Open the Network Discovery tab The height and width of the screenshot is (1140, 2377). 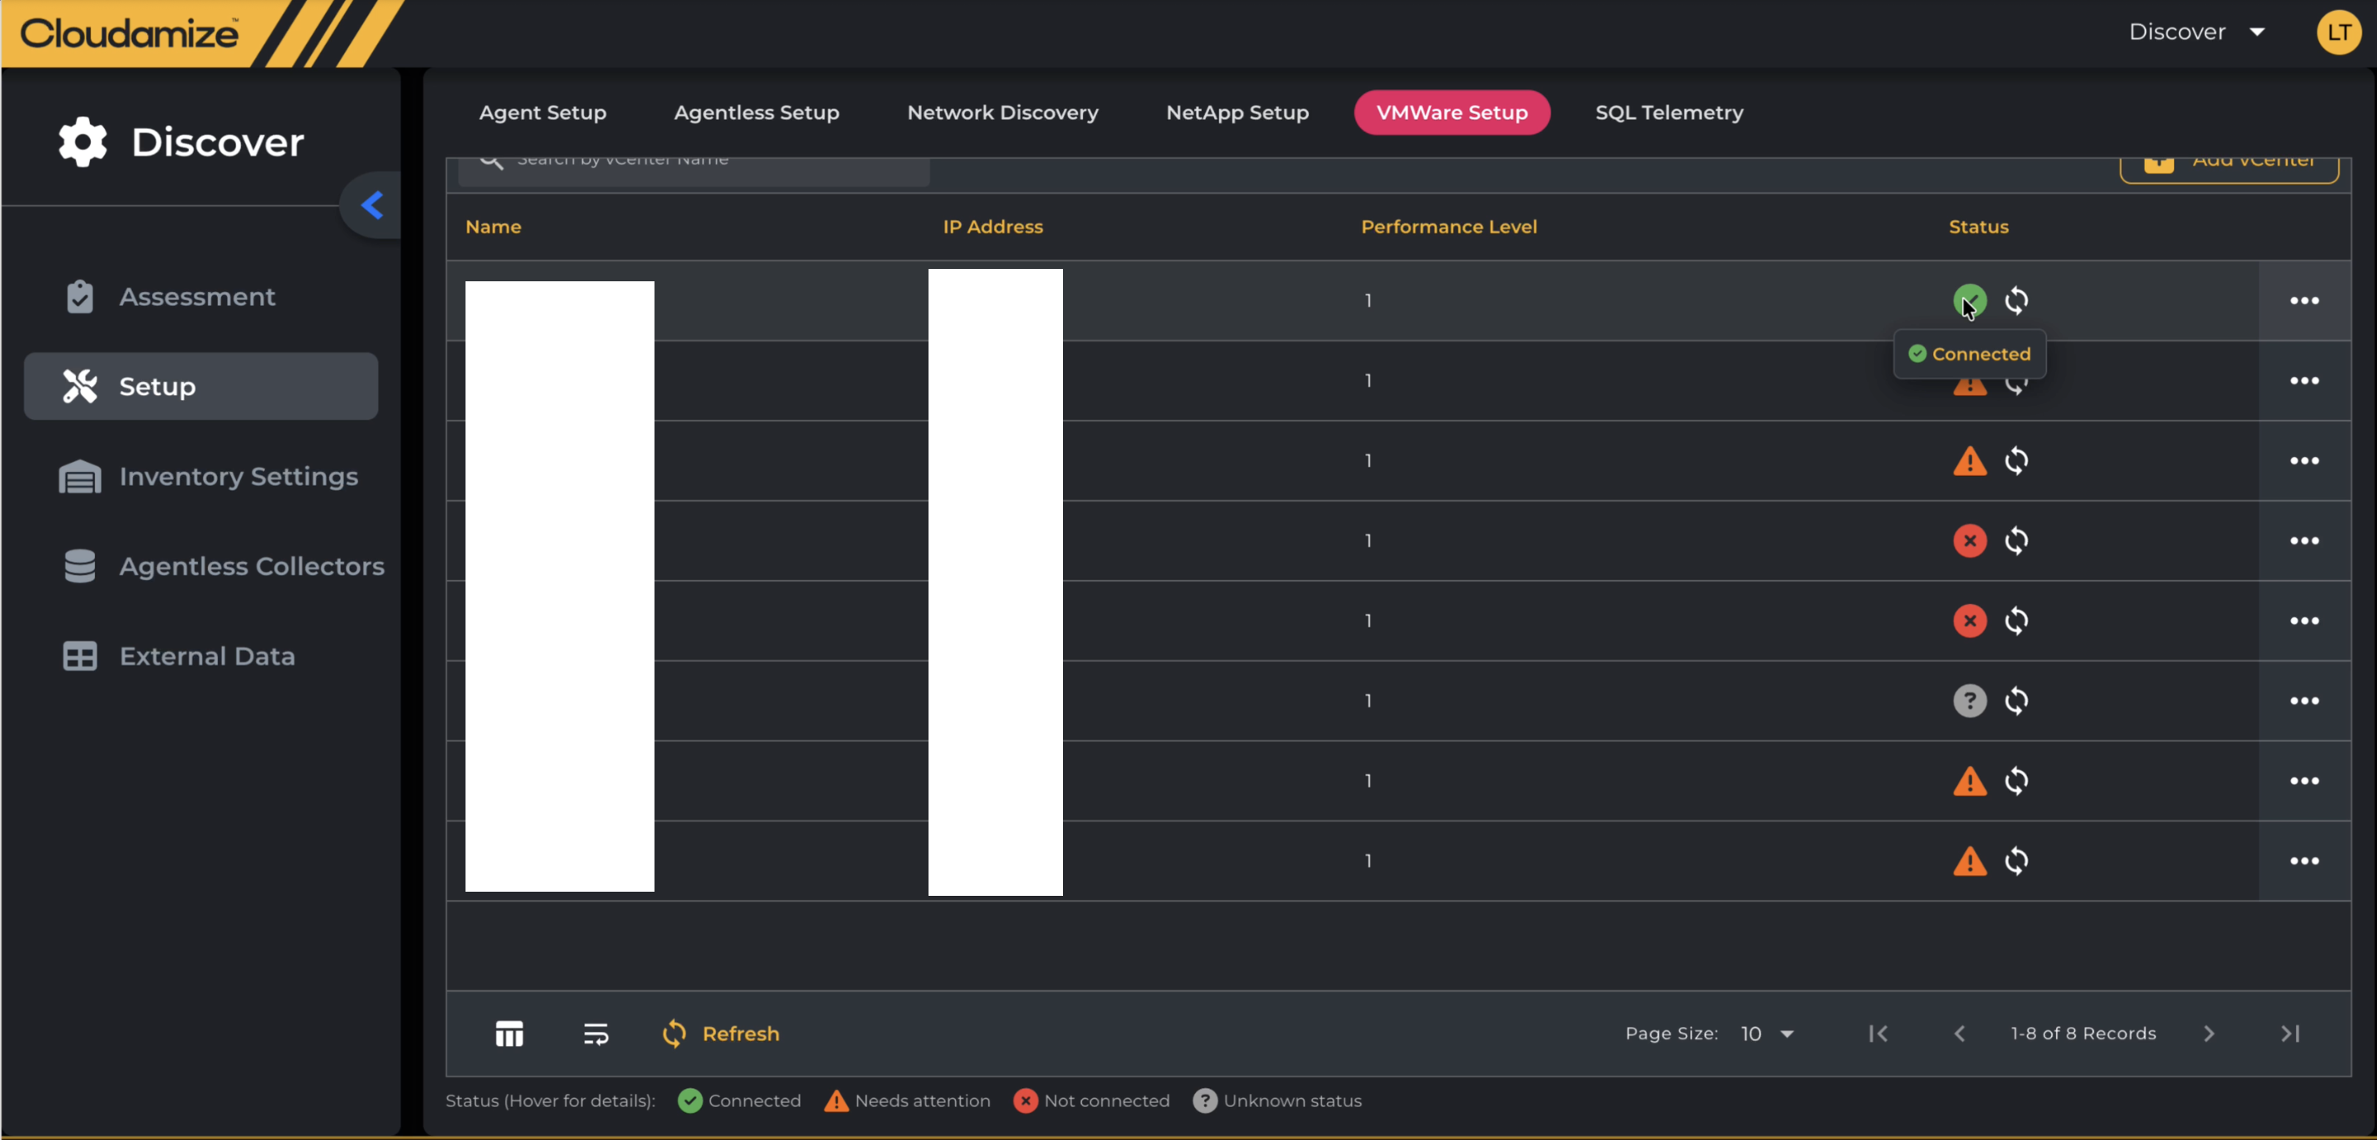1002,112
